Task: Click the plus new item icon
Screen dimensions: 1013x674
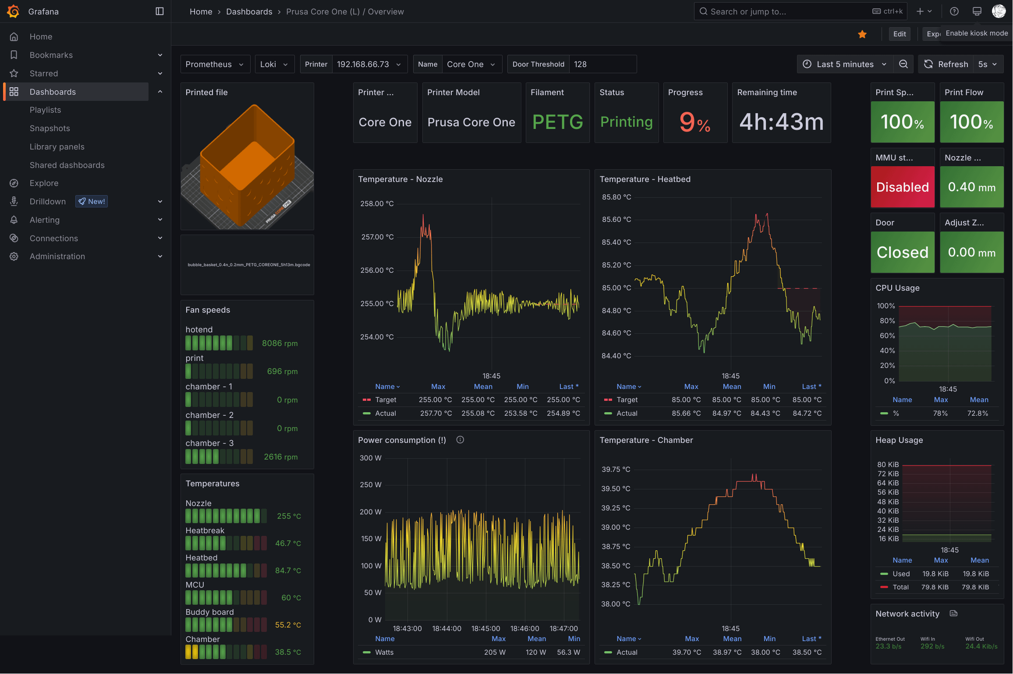Action: pos(920,11)
